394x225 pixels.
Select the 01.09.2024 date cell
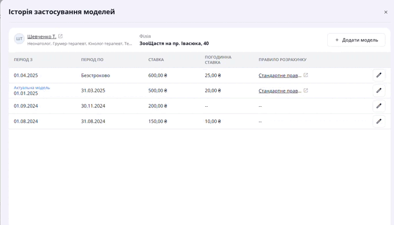point(25,106)
